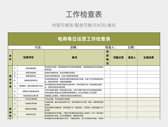Click the '店铺:' field label

[74, 47]
